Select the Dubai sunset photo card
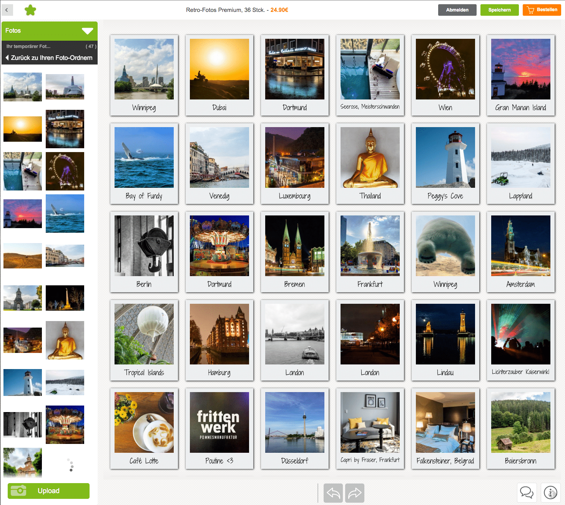The width and height of the screenshot is (565, 505). point(219,75)
